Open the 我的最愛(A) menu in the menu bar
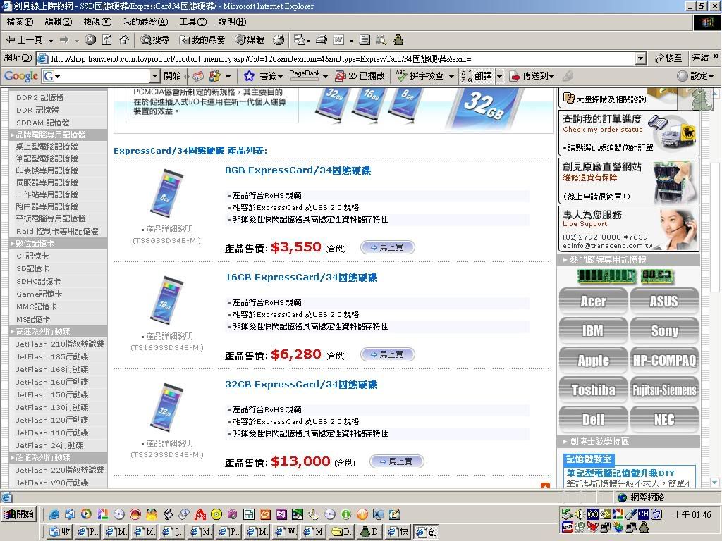Screen dimensions: 722x541 pyautogui.click(x=145, y=22)
